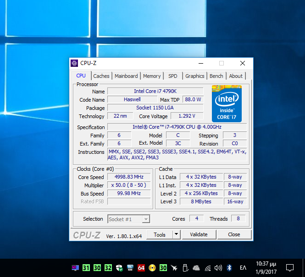Click the red tray icon showing 64
305x277 pixels.
coord(141,268)
